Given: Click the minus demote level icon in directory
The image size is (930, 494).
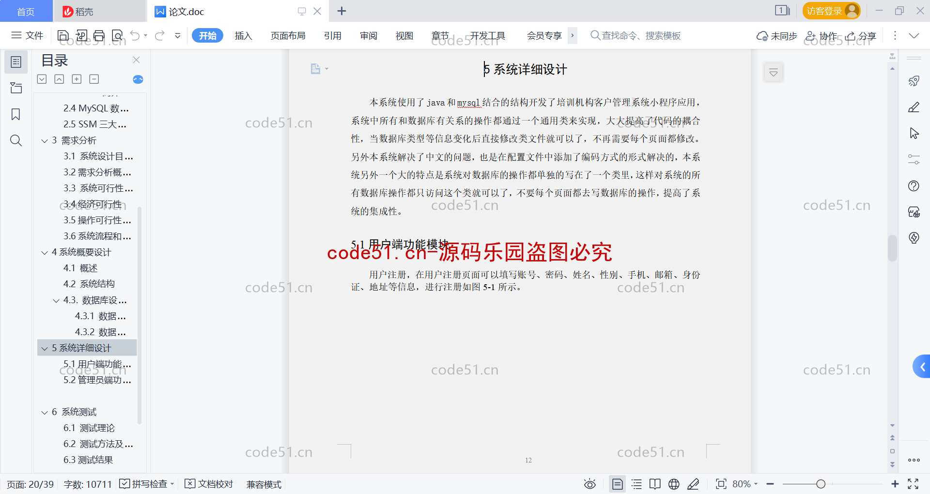Looking at the screenshot, I should point(94,79).
